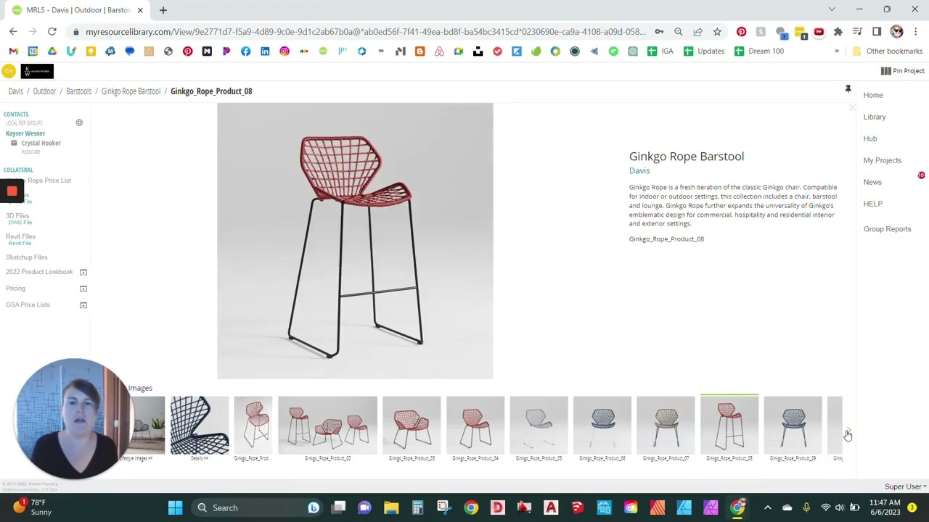The width and height of the screenshot is (929, 522).
Task: Open the Gmail bookmark icon
Action: click(13, 51)
